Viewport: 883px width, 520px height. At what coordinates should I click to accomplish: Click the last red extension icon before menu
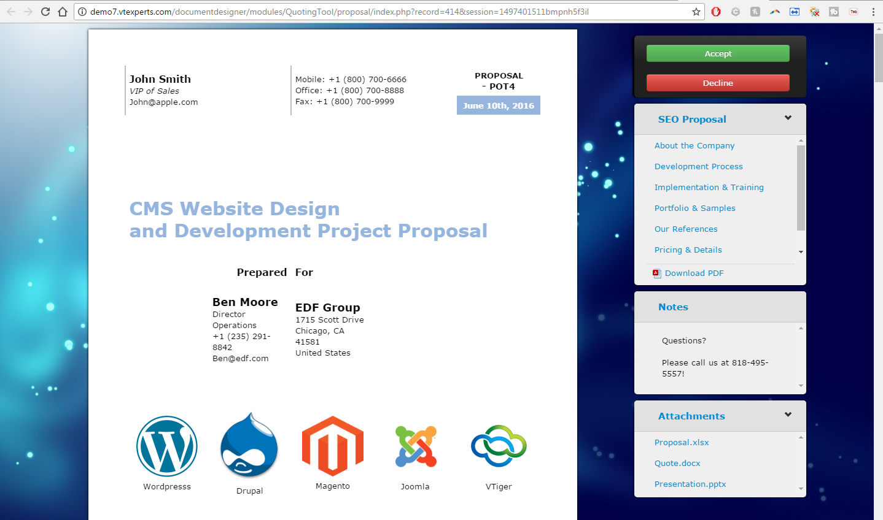click(854, 12)
